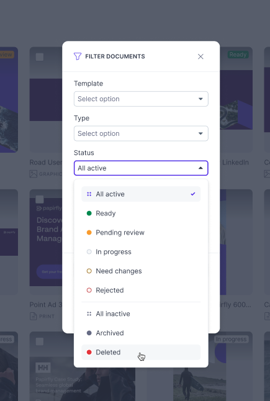Click the filter funnel icon in header

pos(78,56)
